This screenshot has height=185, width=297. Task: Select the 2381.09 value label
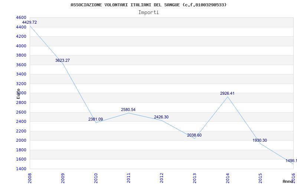pos(95,119)
